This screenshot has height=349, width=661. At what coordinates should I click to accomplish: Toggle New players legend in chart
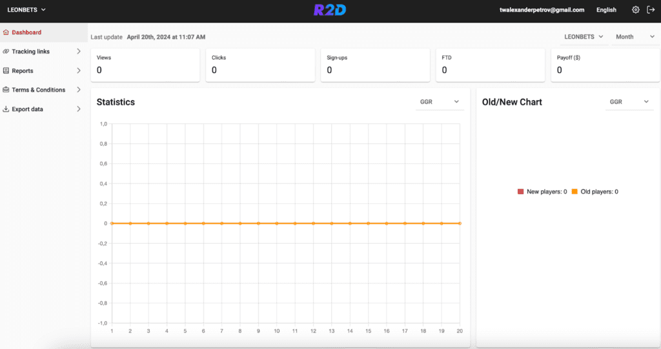click(542, 192)
